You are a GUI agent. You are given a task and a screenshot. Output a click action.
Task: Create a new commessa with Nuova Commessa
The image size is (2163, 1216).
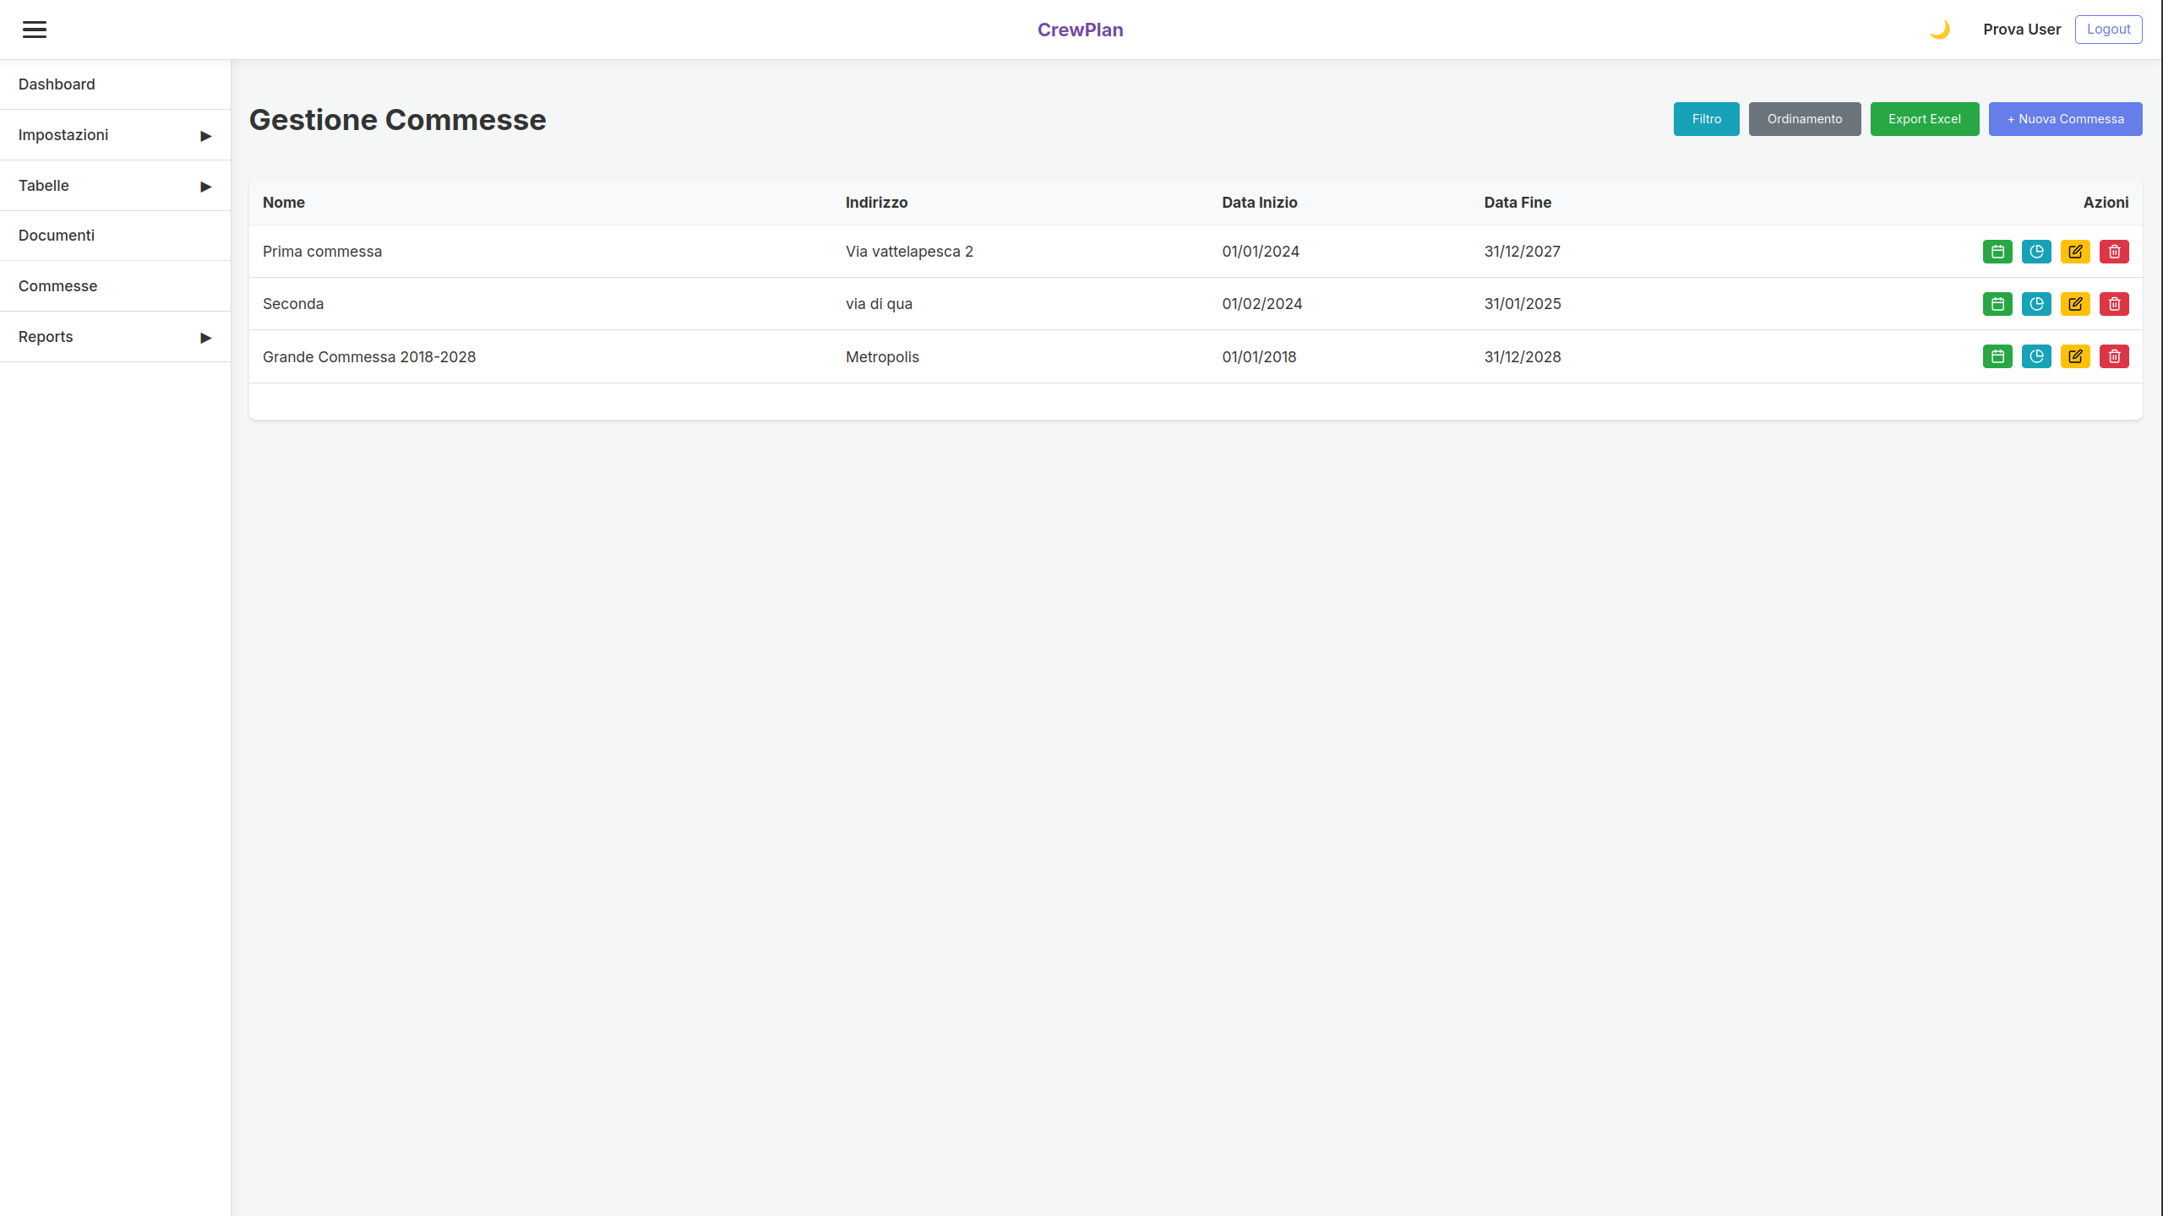click(x=2065, y=119)
